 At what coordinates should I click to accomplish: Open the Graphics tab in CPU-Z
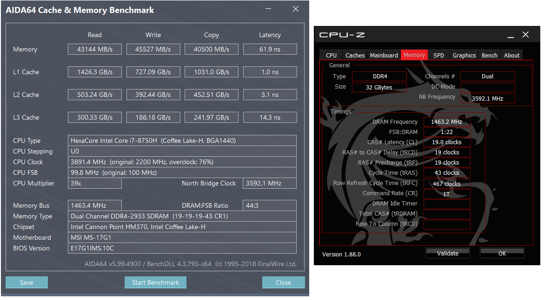[464, 55]
